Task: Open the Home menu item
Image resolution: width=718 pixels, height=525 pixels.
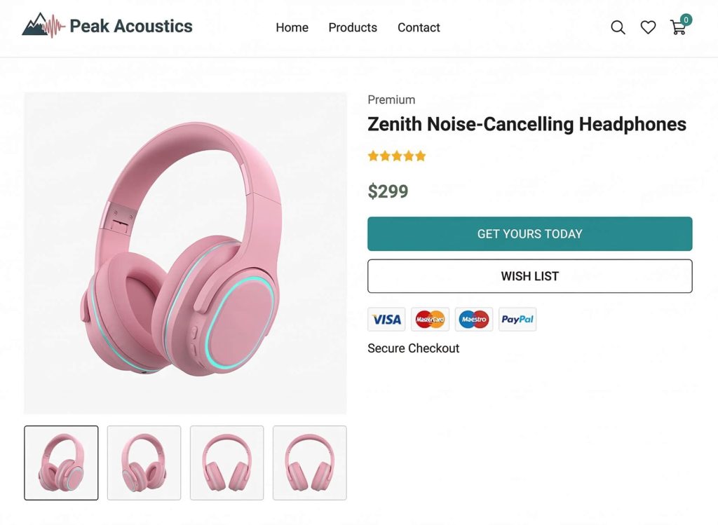Action: [x=292, y=28]
